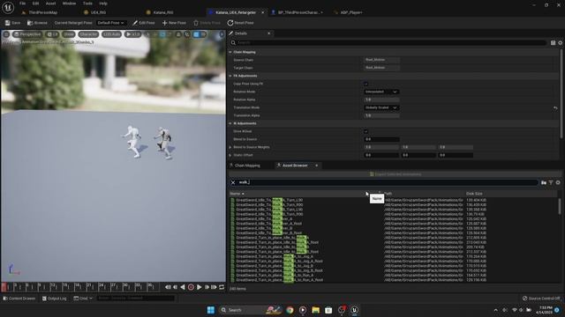The height and width of the screenshot is (317, 565).
Task: Expand the Static Offset row
Action: point(230,155)
